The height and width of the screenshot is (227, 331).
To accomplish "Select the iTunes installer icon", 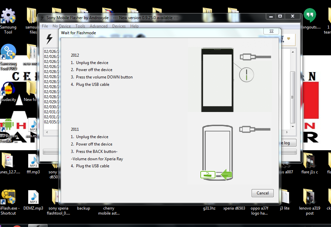I will (x=8, y=164).
